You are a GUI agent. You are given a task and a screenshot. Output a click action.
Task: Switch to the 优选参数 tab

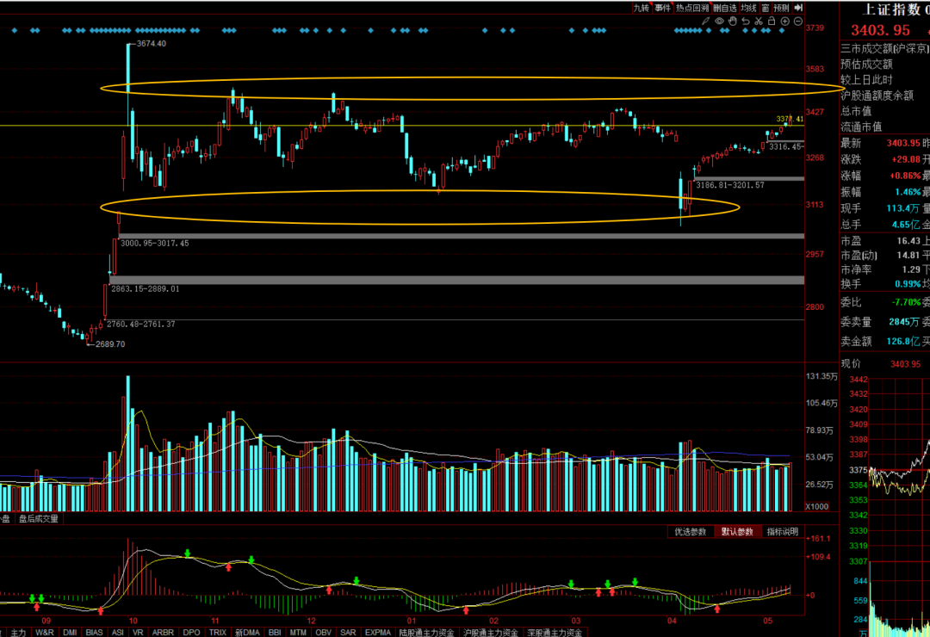691,532
